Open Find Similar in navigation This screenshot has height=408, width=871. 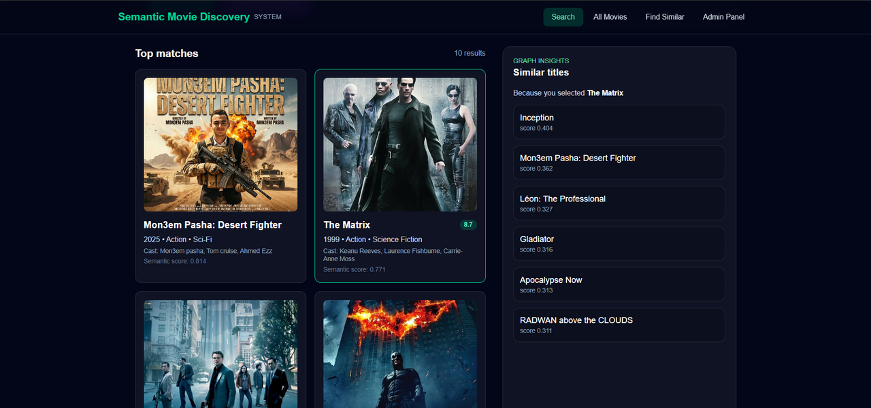coord(665,17)
